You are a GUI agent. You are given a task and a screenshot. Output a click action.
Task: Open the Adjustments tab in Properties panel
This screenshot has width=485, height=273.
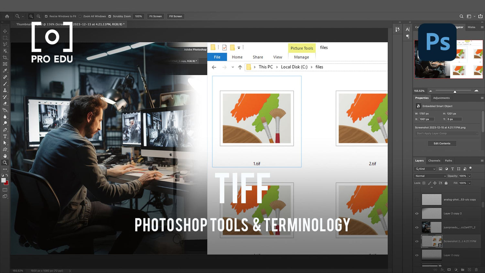(441, 98)
